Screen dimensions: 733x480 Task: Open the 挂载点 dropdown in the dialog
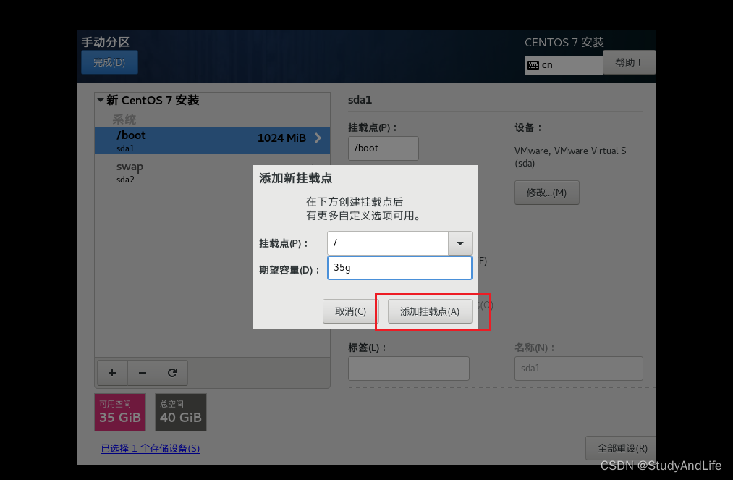point(460,243)
